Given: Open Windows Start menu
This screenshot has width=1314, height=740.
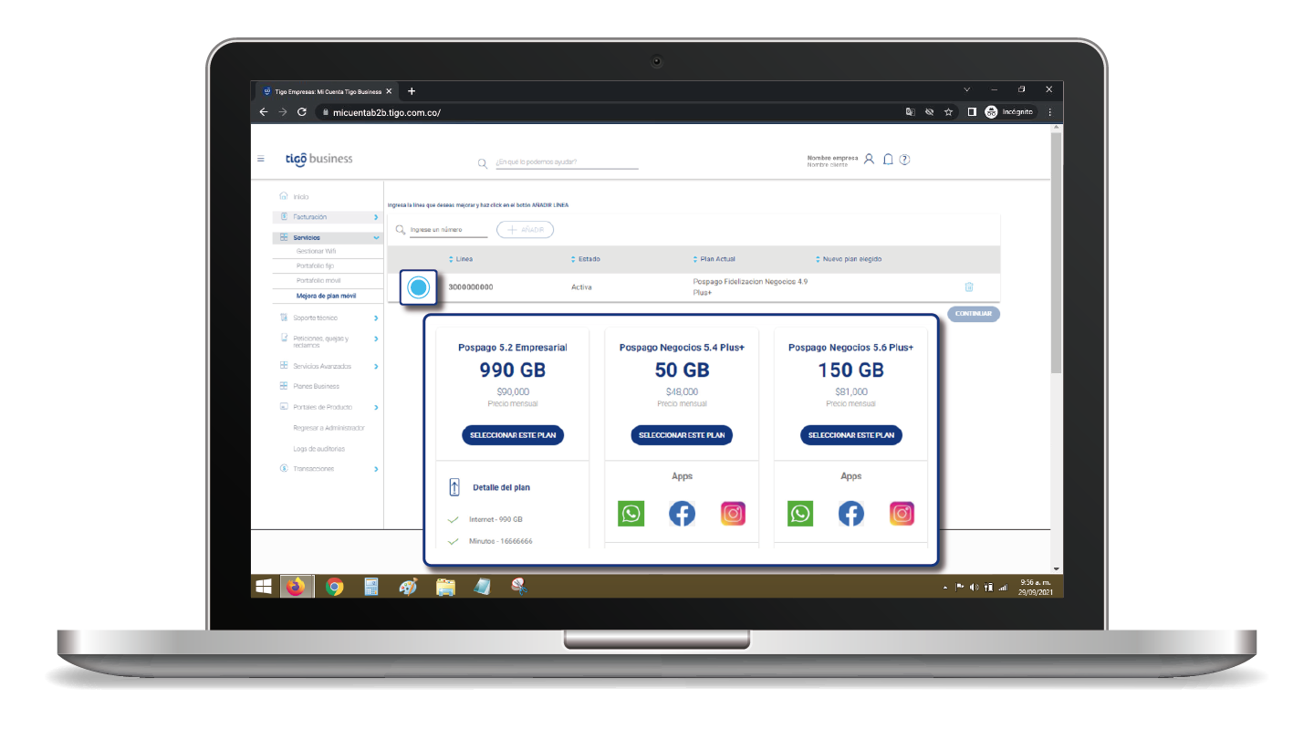Looking at the screenshot, I should (264, 587).
